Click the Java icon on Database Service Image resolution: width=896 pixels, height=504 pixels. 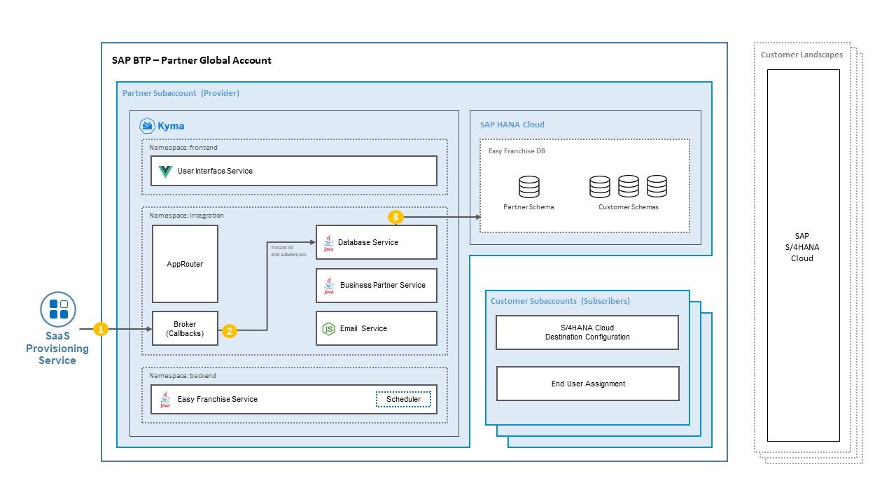[328, 243]
